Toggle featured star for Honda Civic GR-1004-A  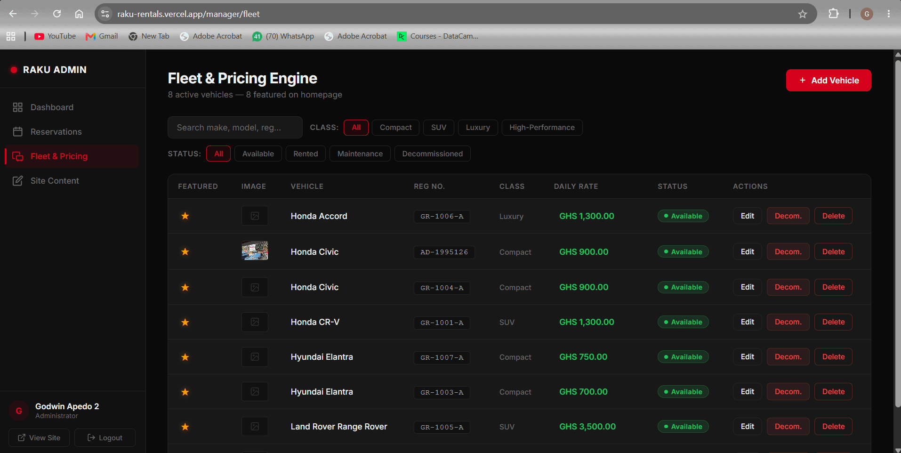[x=185, y=287]
